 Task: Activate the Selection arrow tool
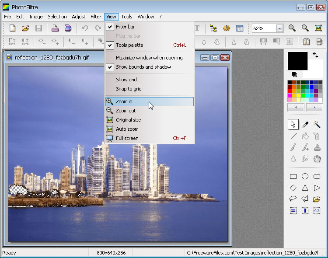click(x=293, y=124)
